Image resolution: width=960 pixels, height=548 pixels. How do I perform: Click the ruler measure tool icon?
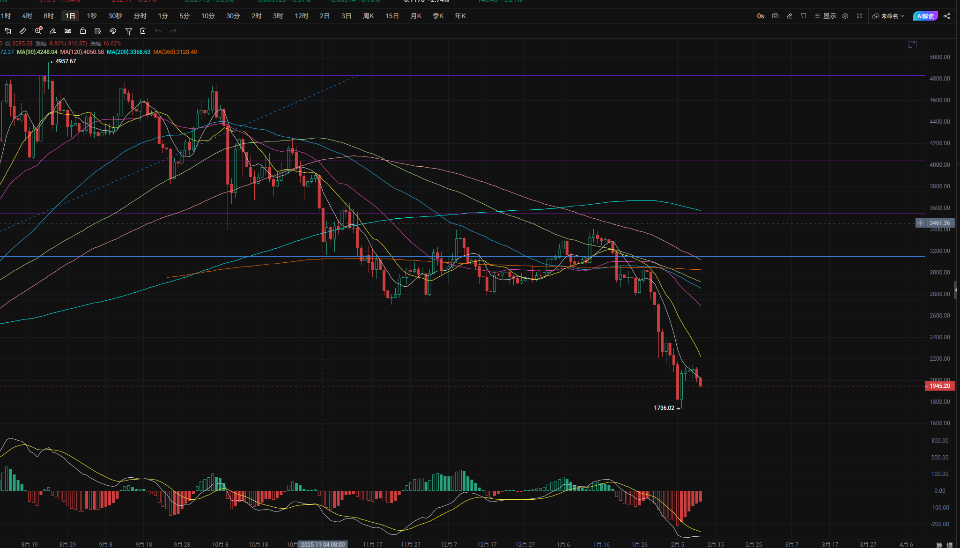coord(22,31)
